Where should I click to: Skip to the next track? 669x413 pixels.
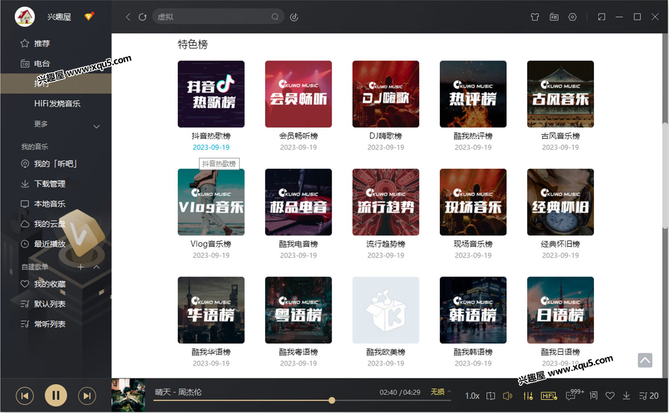tap(87, 396)
